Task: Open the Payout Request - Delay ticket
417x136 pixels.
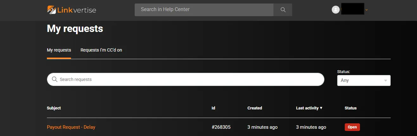Action: [71, 127]
